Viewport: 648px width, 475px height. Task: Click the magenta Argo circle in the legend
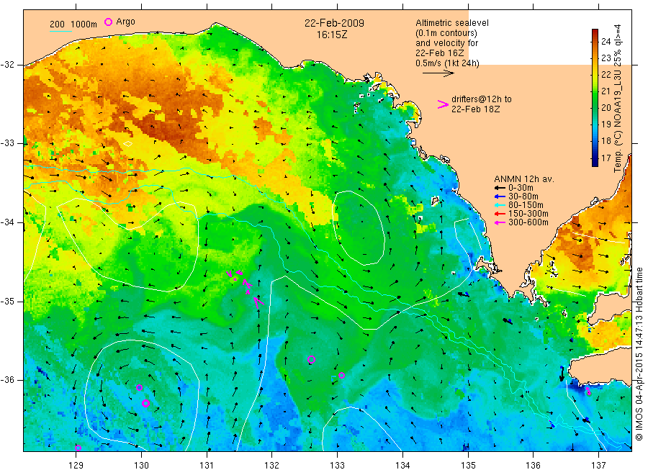(x=108, y=22)
